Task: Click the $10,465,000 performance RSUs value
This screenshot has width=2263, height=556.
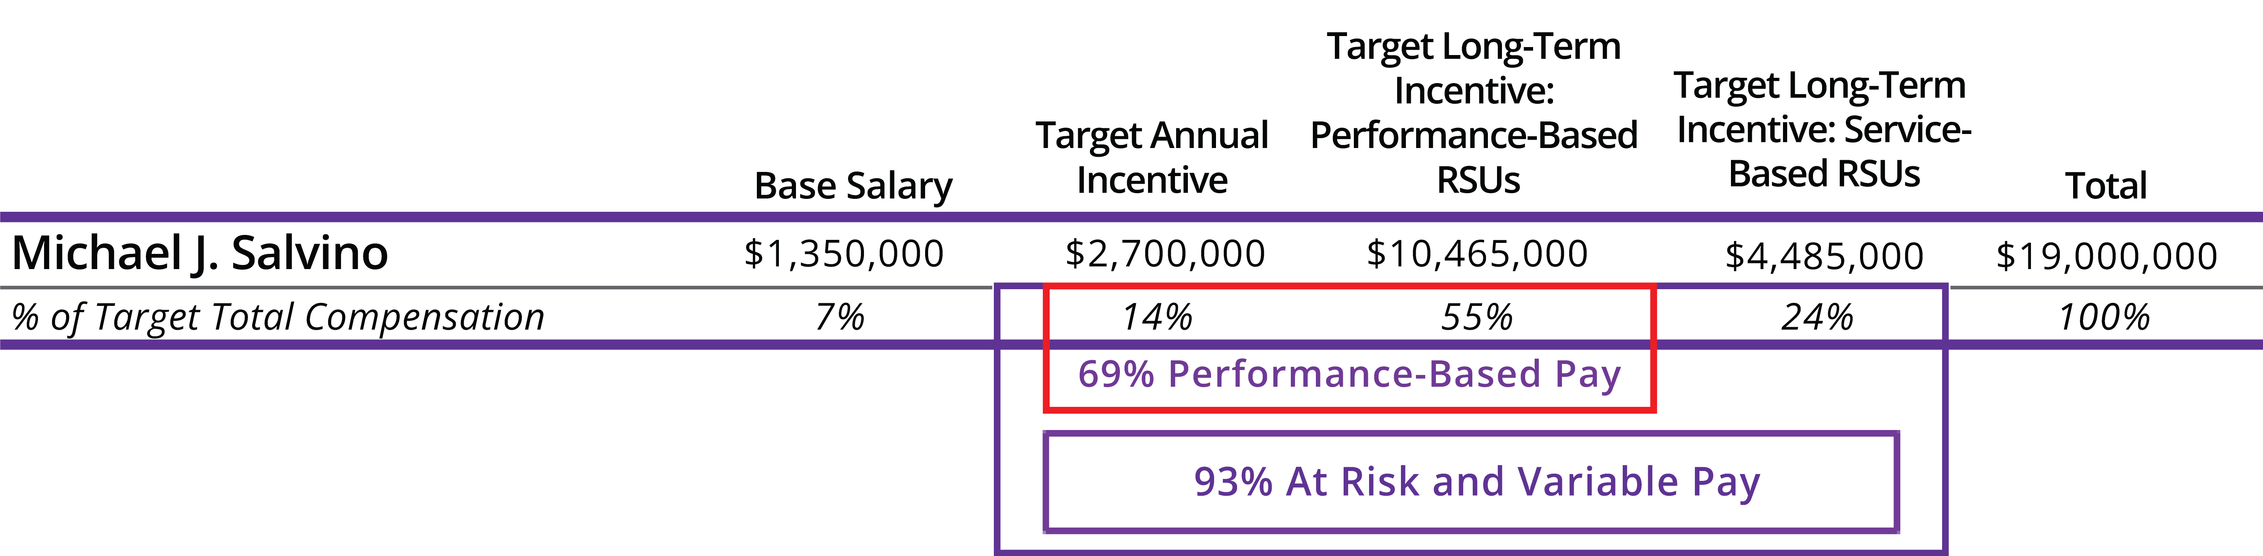Action: point(1477,254)
